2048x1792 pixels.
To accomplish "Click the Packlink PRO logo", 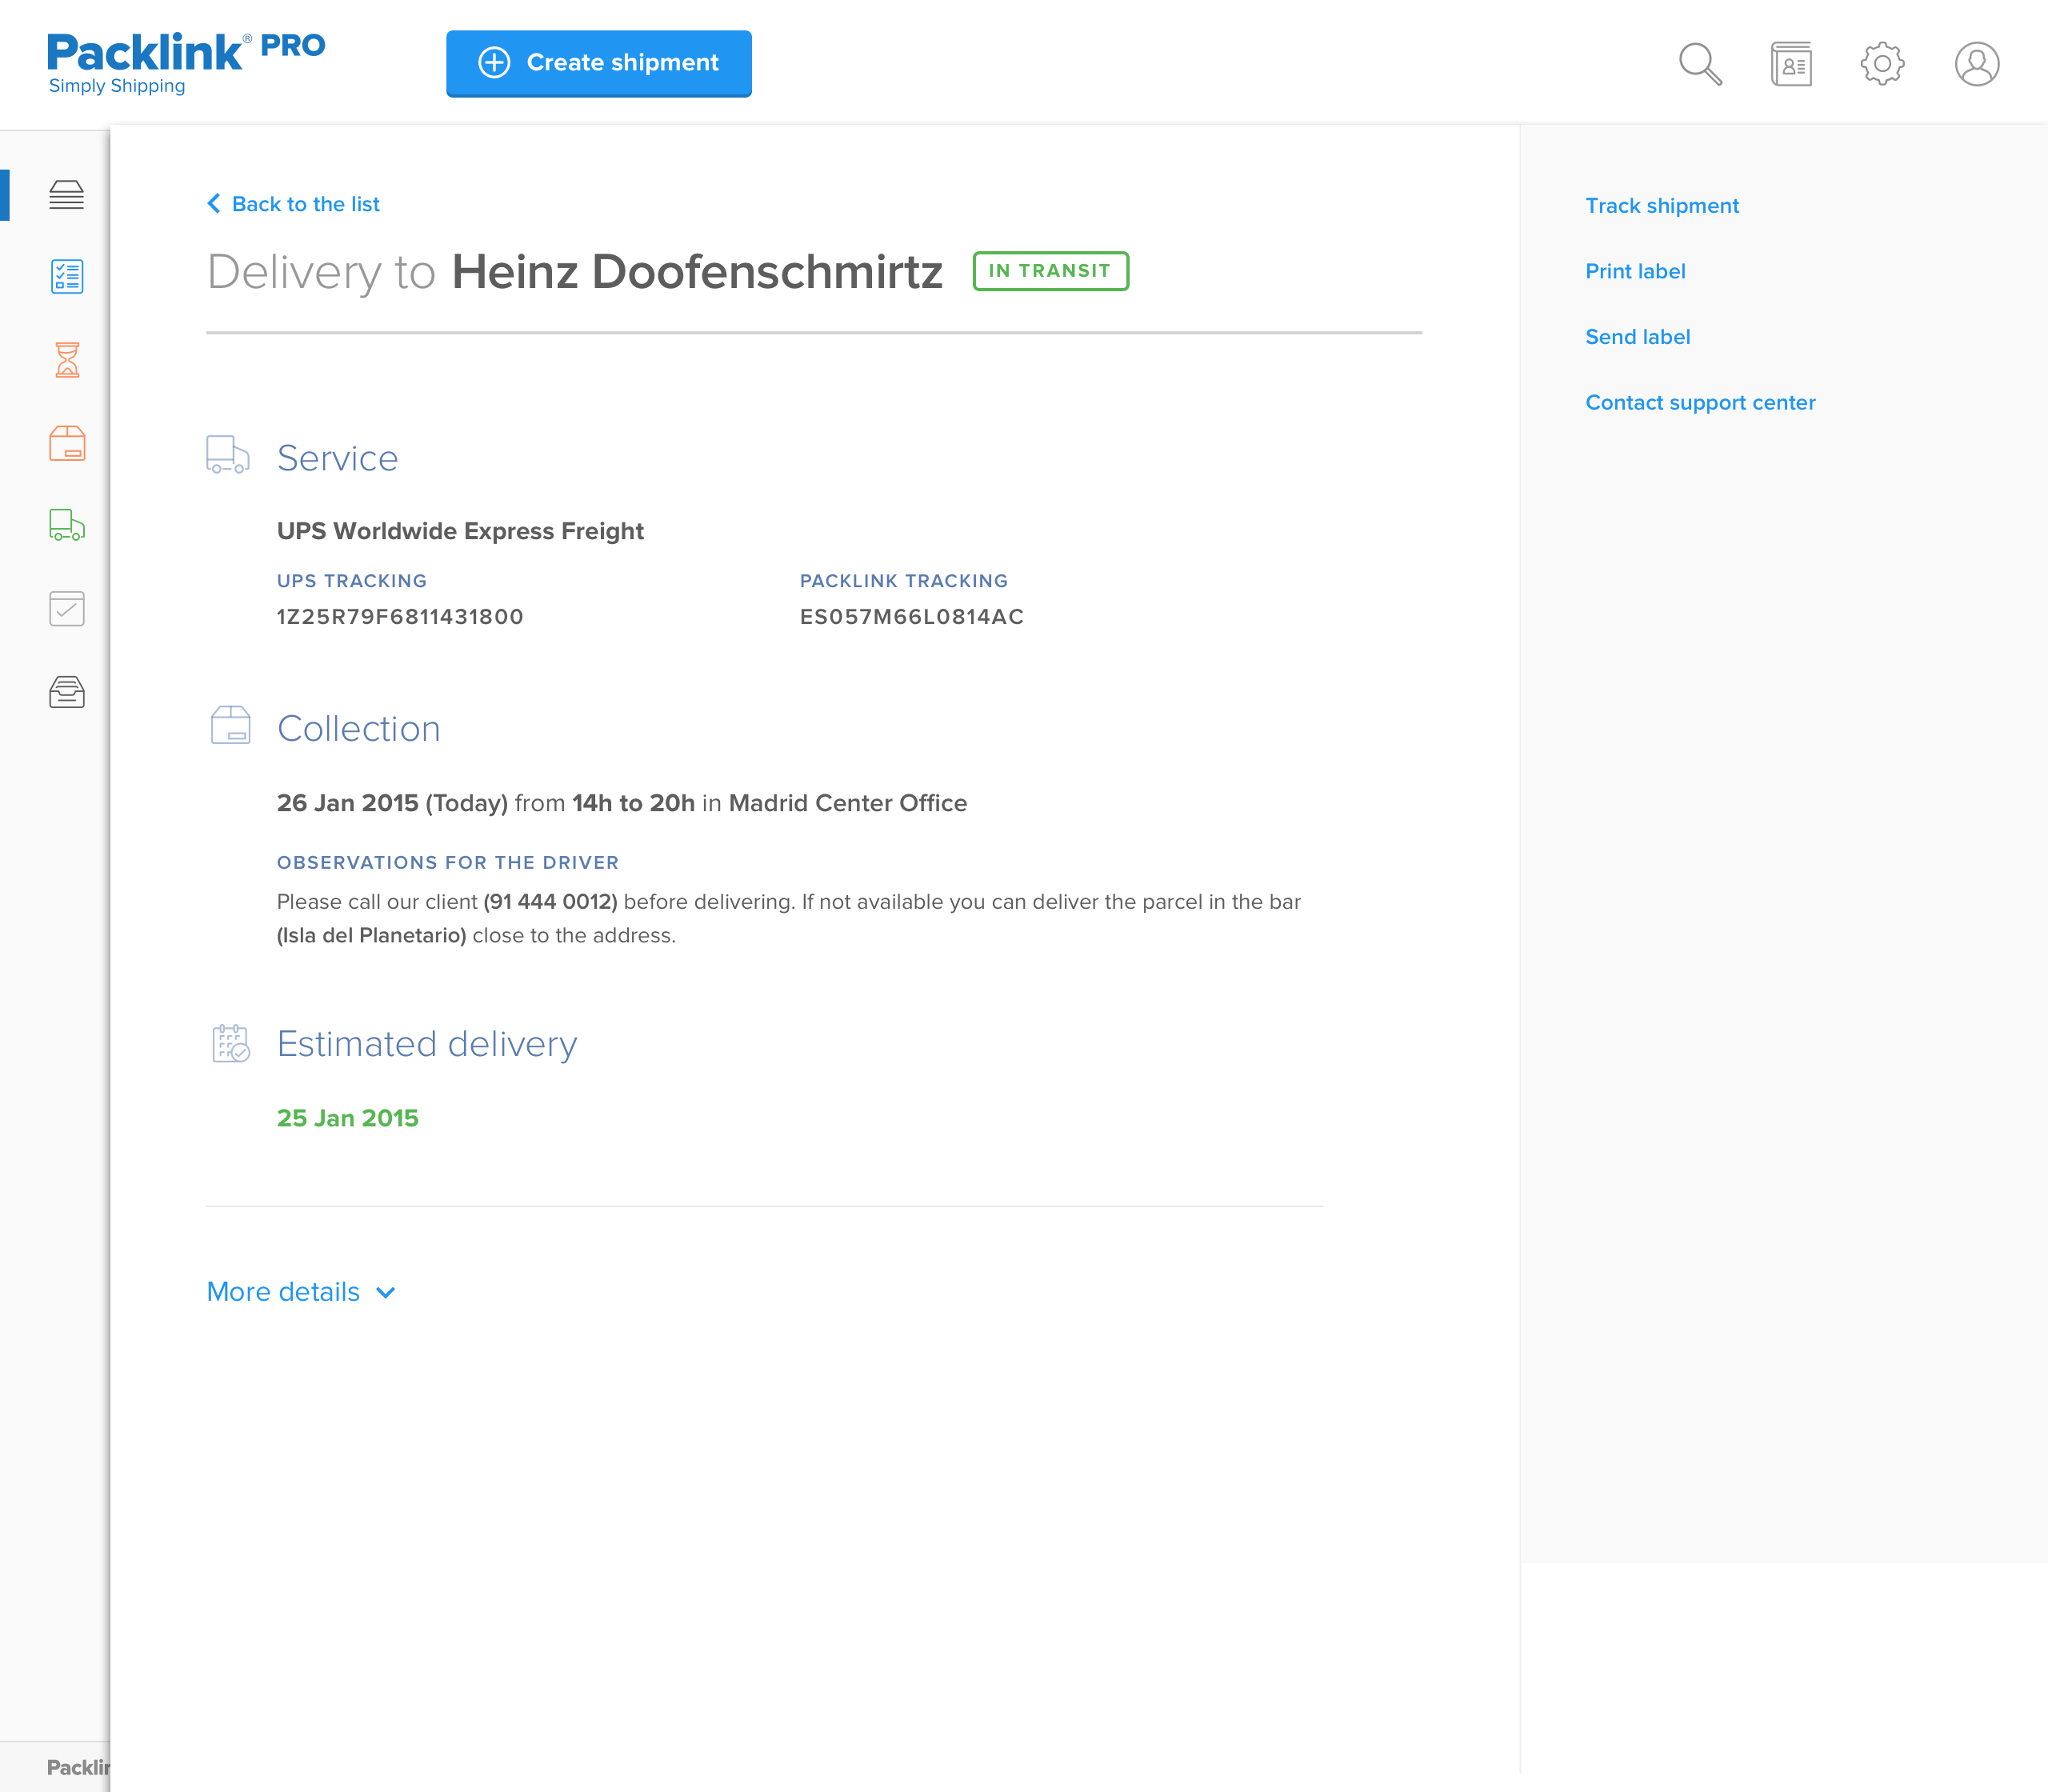I will [185, 62].
